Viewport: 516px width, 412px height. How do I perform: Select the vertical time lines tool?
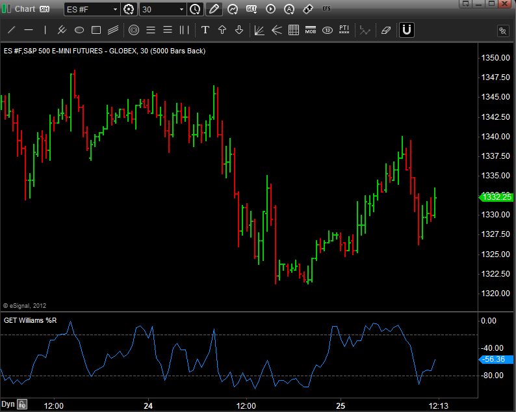pyautogui.click(x=185, y=31)
